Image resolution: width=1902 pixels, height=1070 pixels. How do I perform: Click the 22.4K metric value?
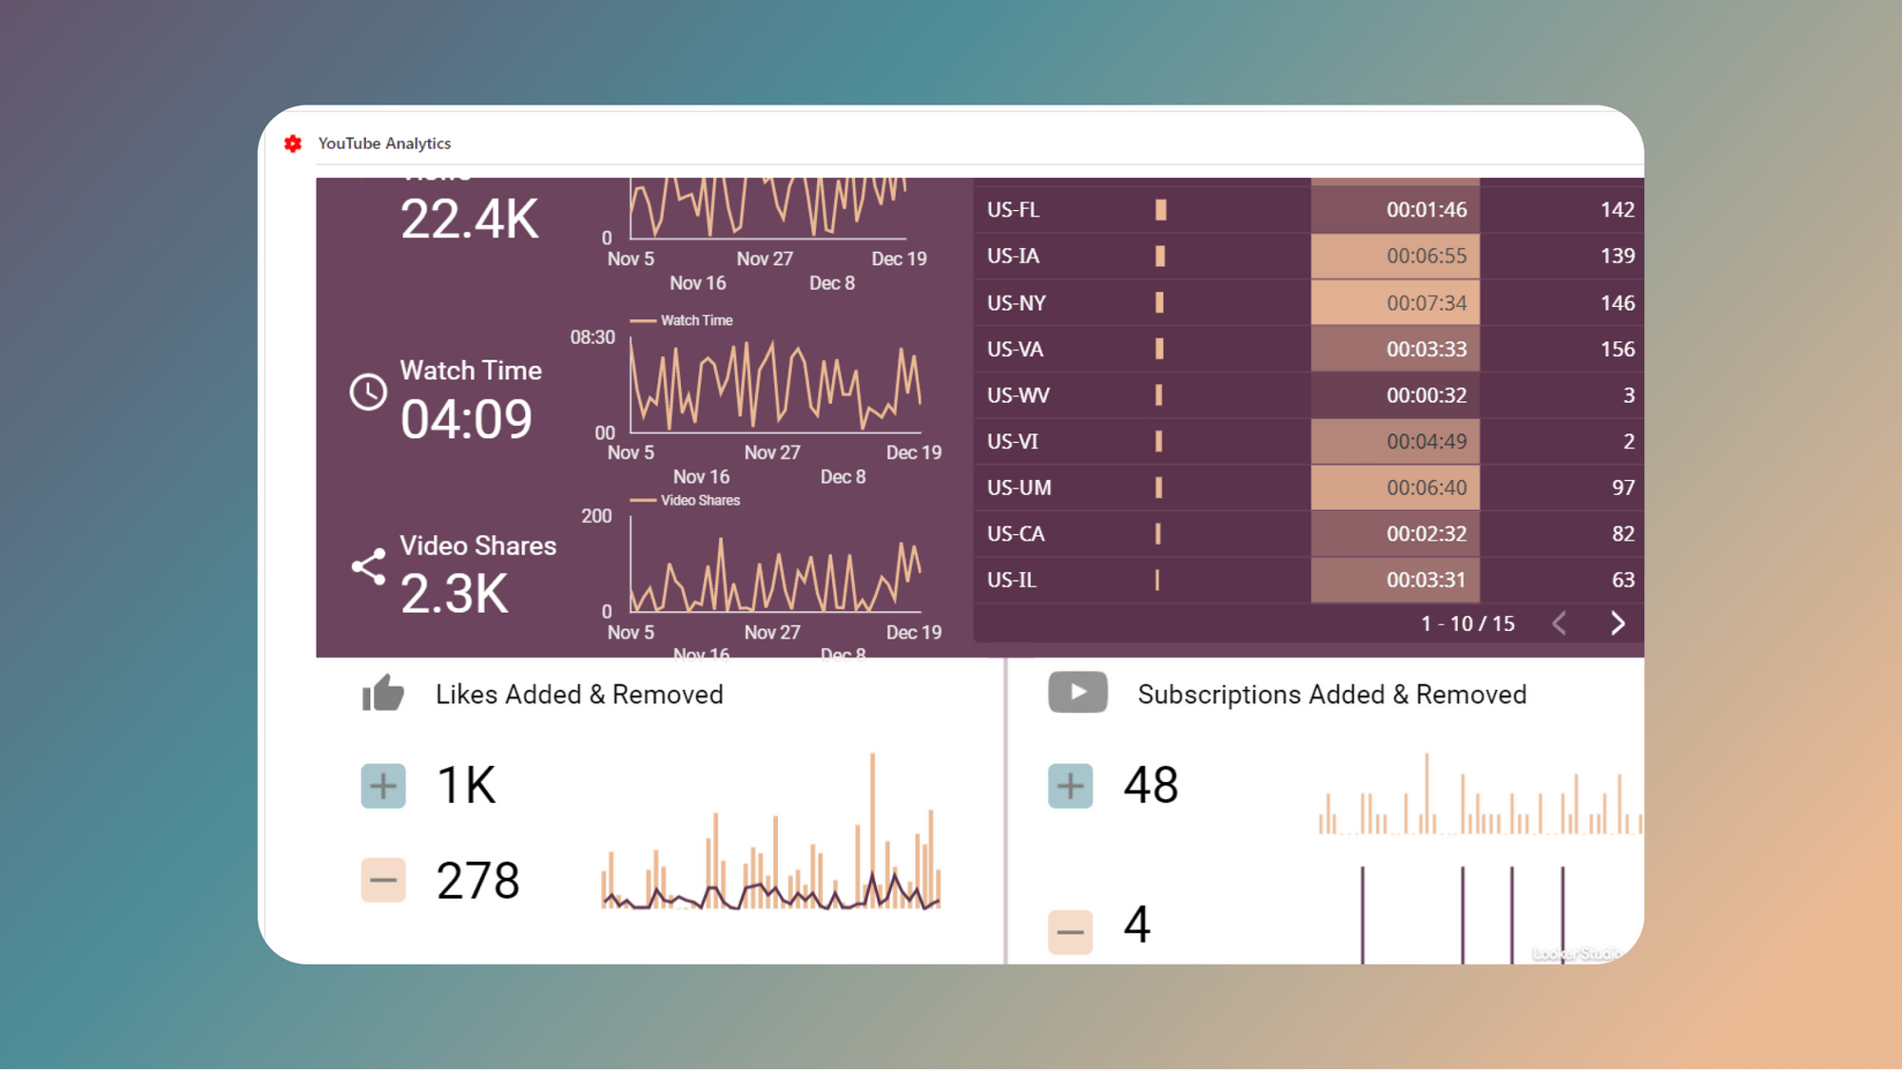[x=470, y=219]
